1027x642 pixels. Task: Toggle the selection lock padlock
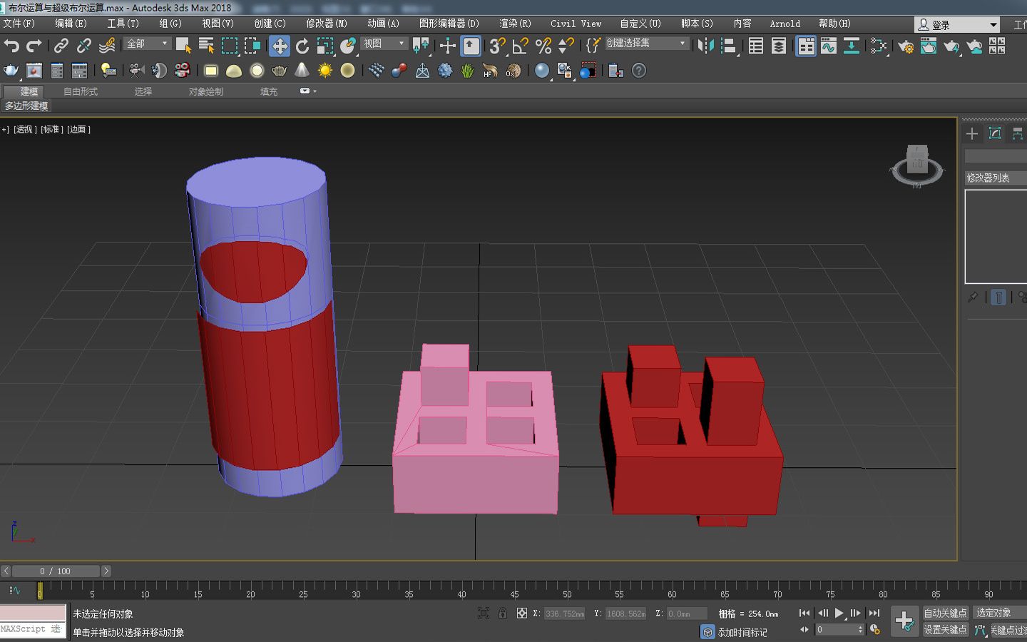click(504, 613)
